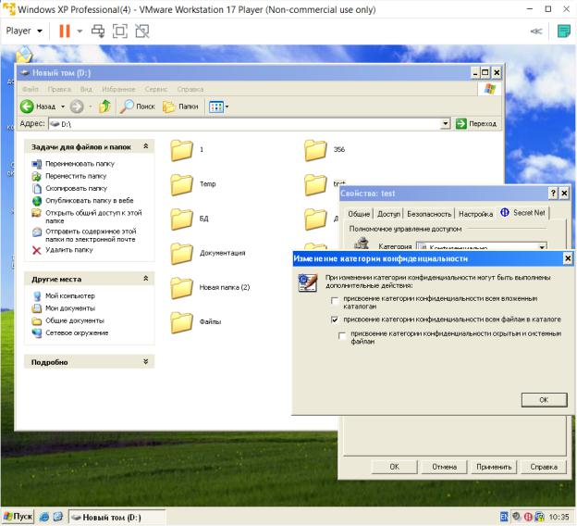The height and width of the screenshot is (526, 577).
Task: Open the Справка menu
Action: [190, 89]
